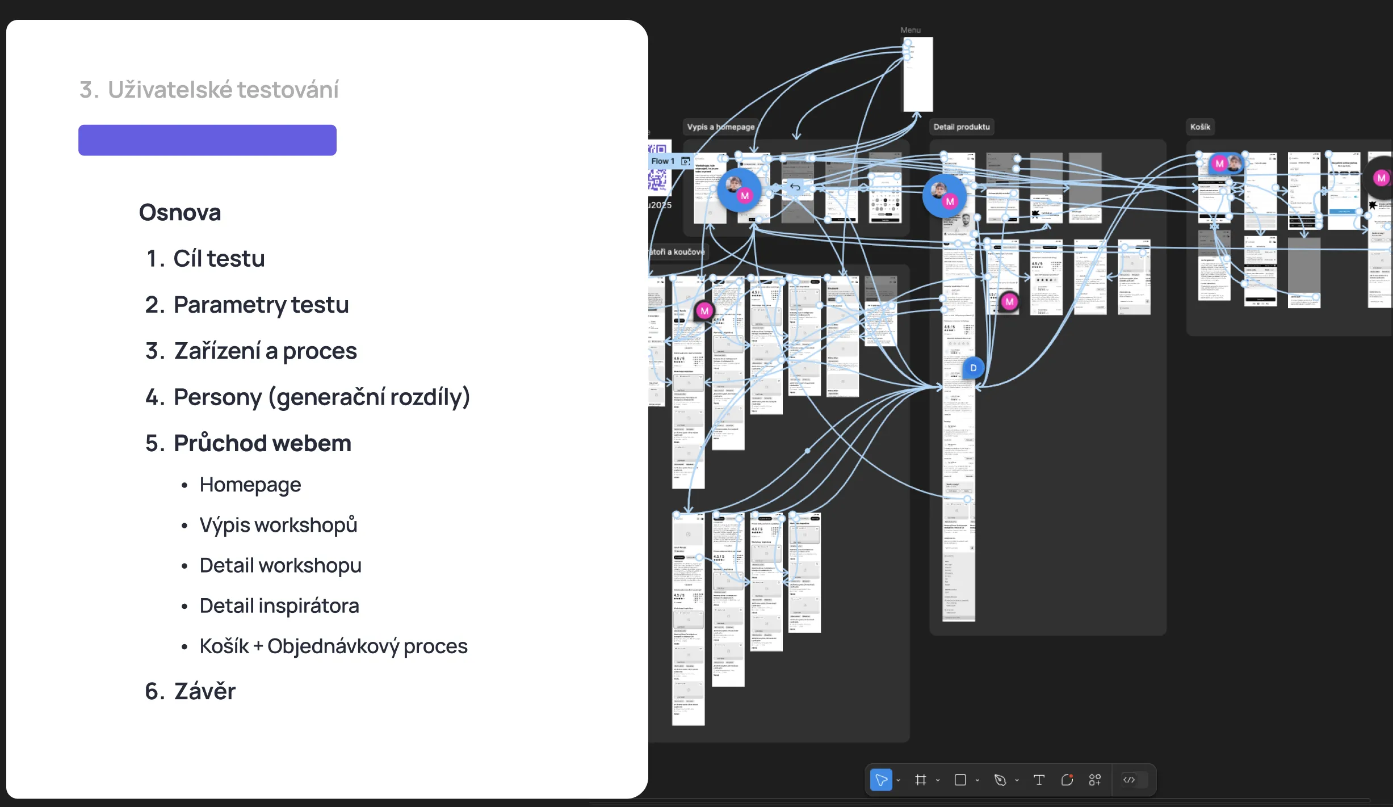Open the Actions and components icon
1393x807 pixels.
point(1095,780)
